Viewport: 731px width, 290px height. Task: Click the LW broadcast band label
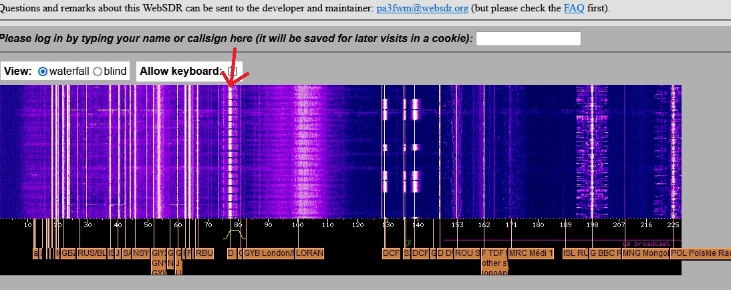tap(645, 243)
